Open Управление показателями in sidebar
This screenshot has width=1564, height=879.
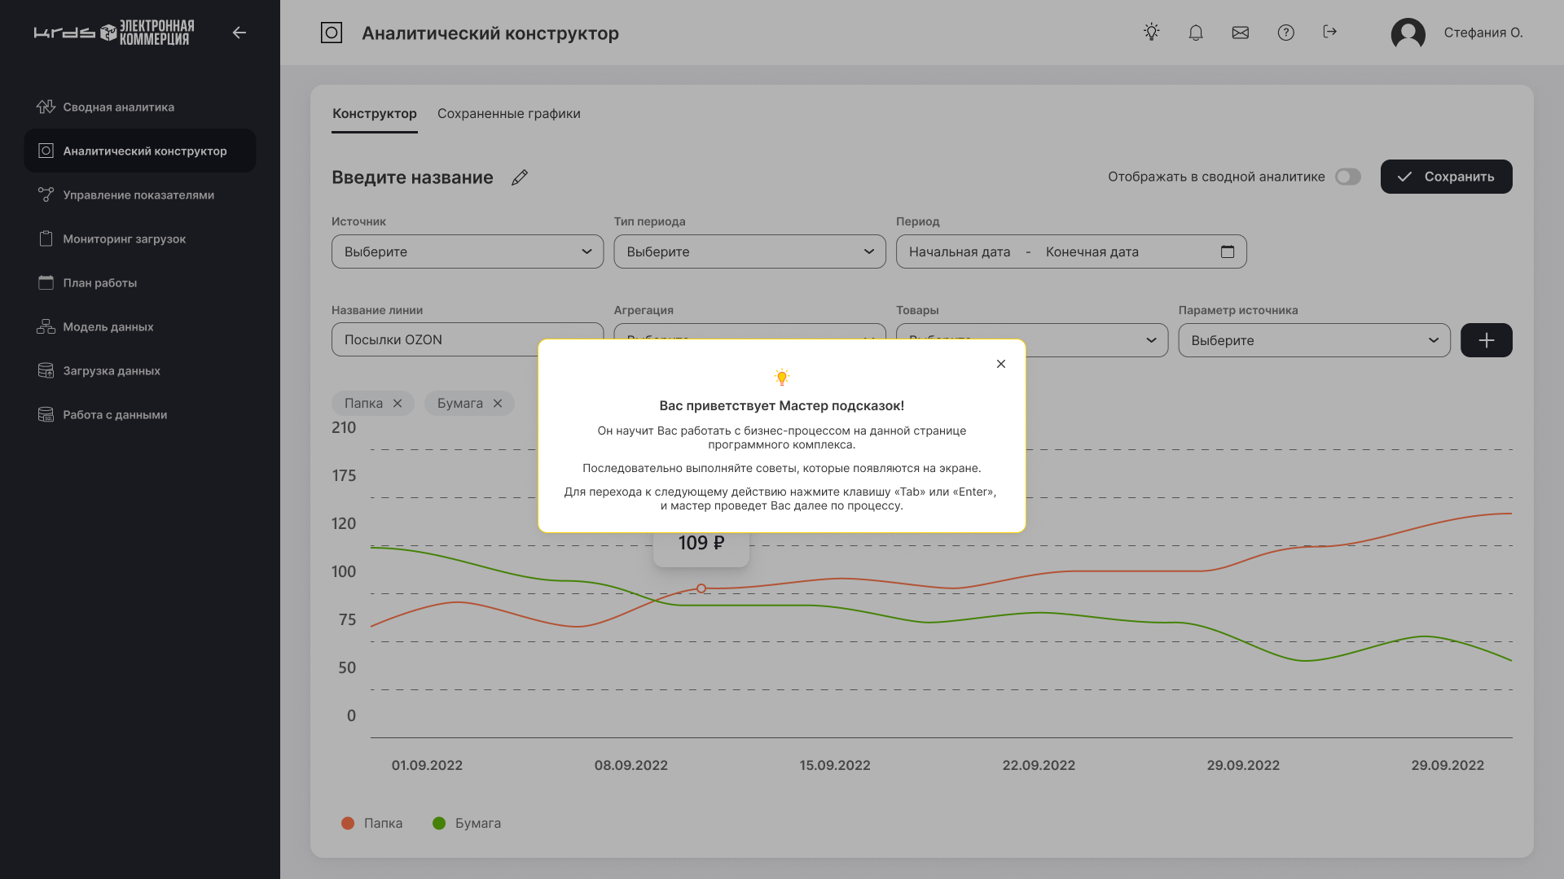pos(138,195)
